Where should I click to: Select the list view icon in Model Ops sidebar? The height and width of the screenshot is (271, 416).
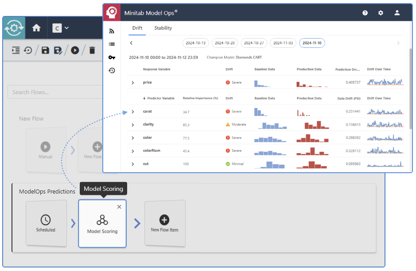(x=112, y=44)
